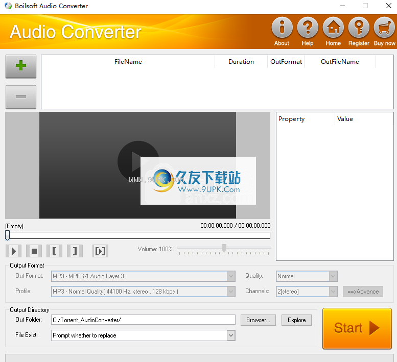This screenshot has width=397, height=362.
Task: Play the audio preview
Action: 13,251
